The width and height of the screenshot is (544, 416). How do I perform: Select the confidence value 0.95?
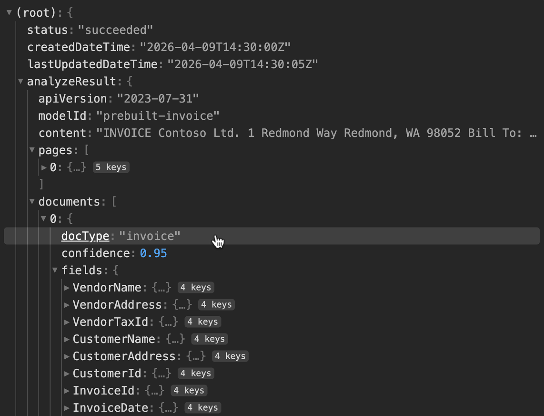(x=153, y=253)
